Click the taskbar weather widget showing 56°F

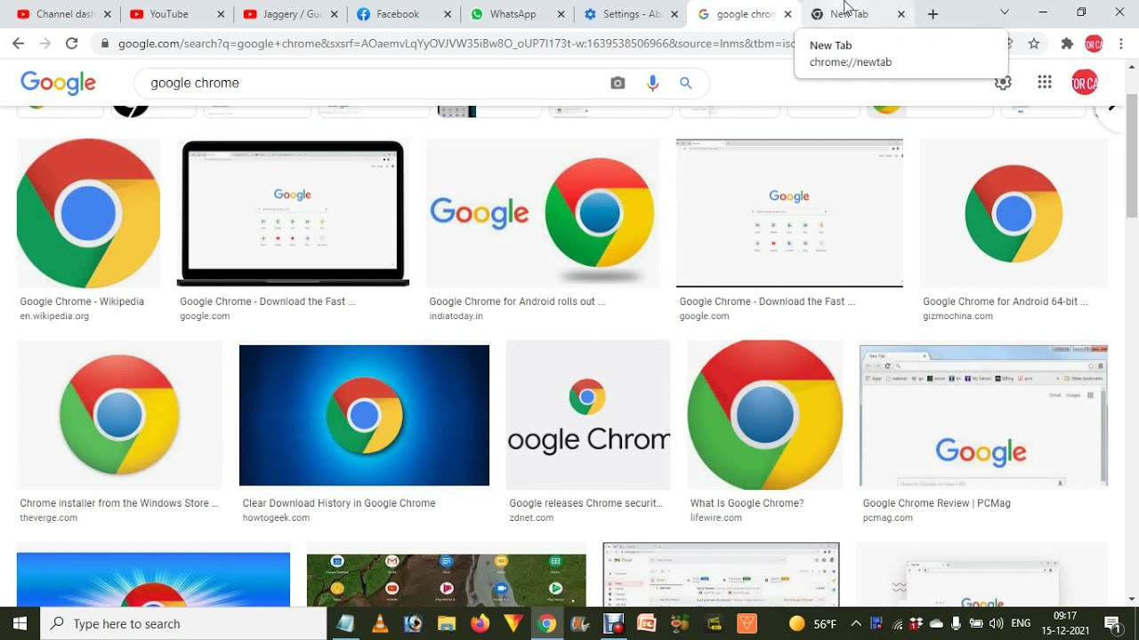pos(813,624)
